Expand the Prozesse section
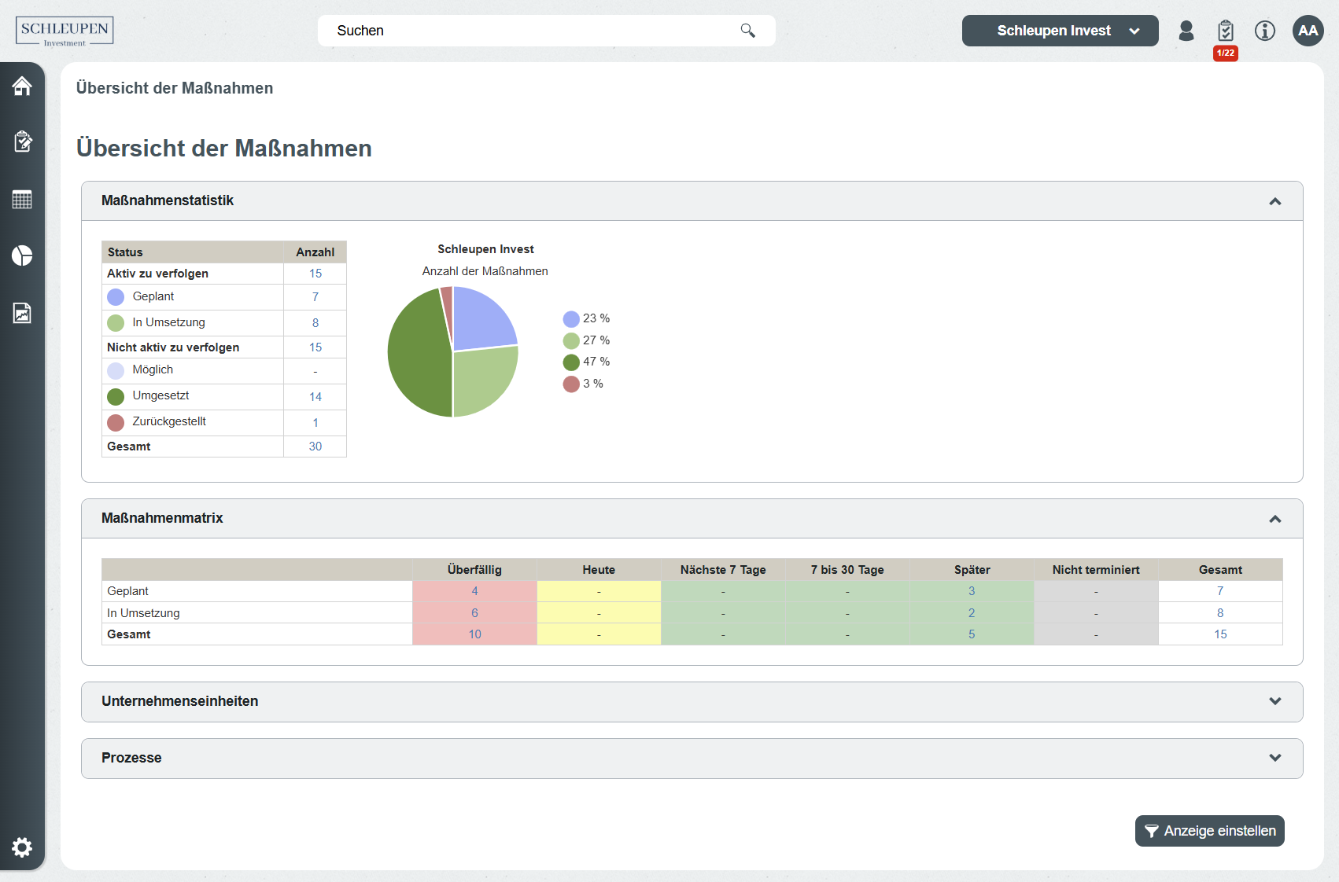This screenshot has height=882, width=1339. [1274, 758]
